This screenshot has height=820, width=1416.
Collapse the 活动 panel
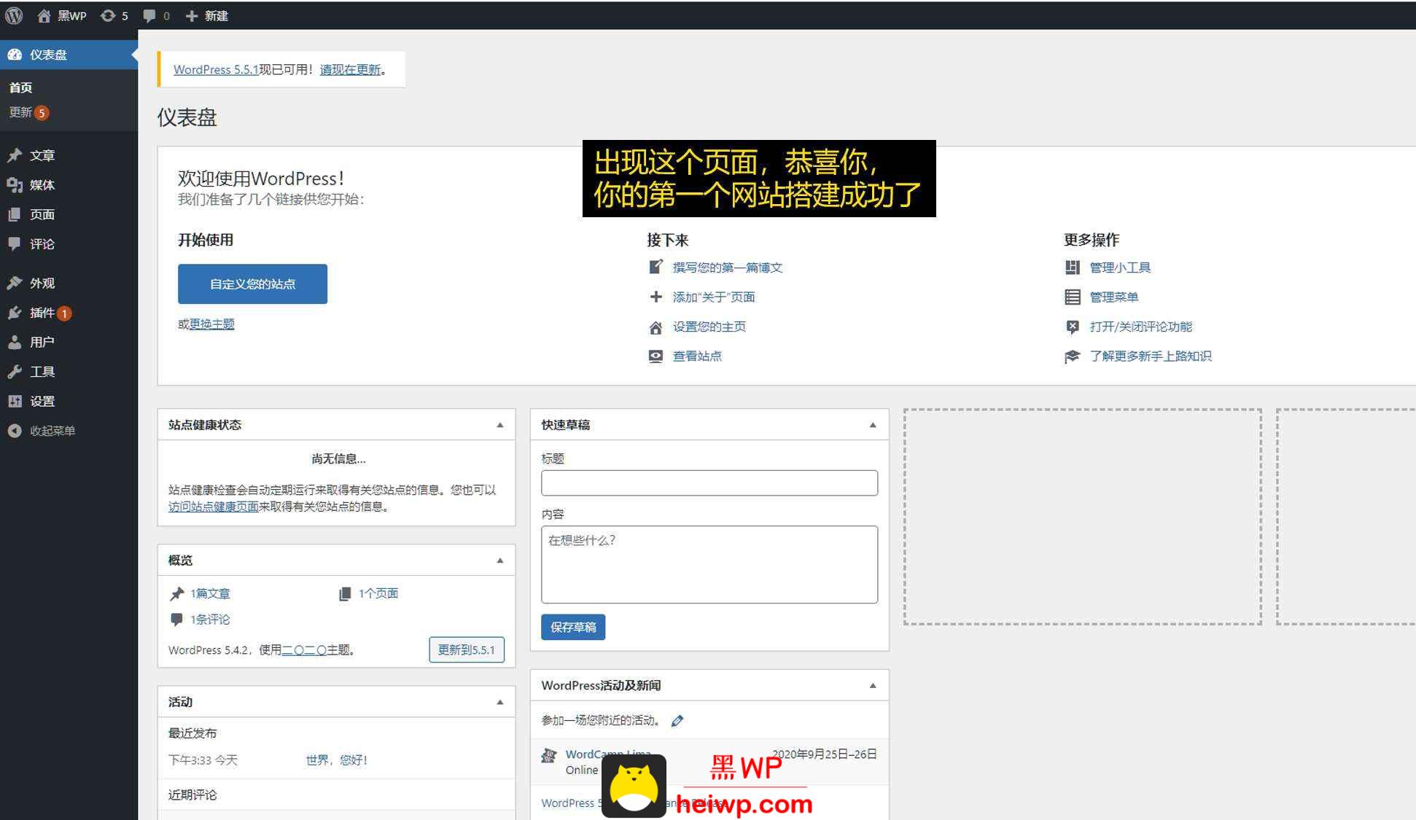[500, 702]
